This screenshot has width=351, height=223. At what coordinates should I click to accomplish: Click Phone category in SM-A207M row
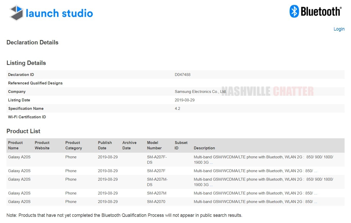[x=71, y=193]
